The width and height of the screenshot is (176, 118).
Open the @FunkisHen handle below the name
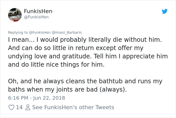[x=36, y=17]
